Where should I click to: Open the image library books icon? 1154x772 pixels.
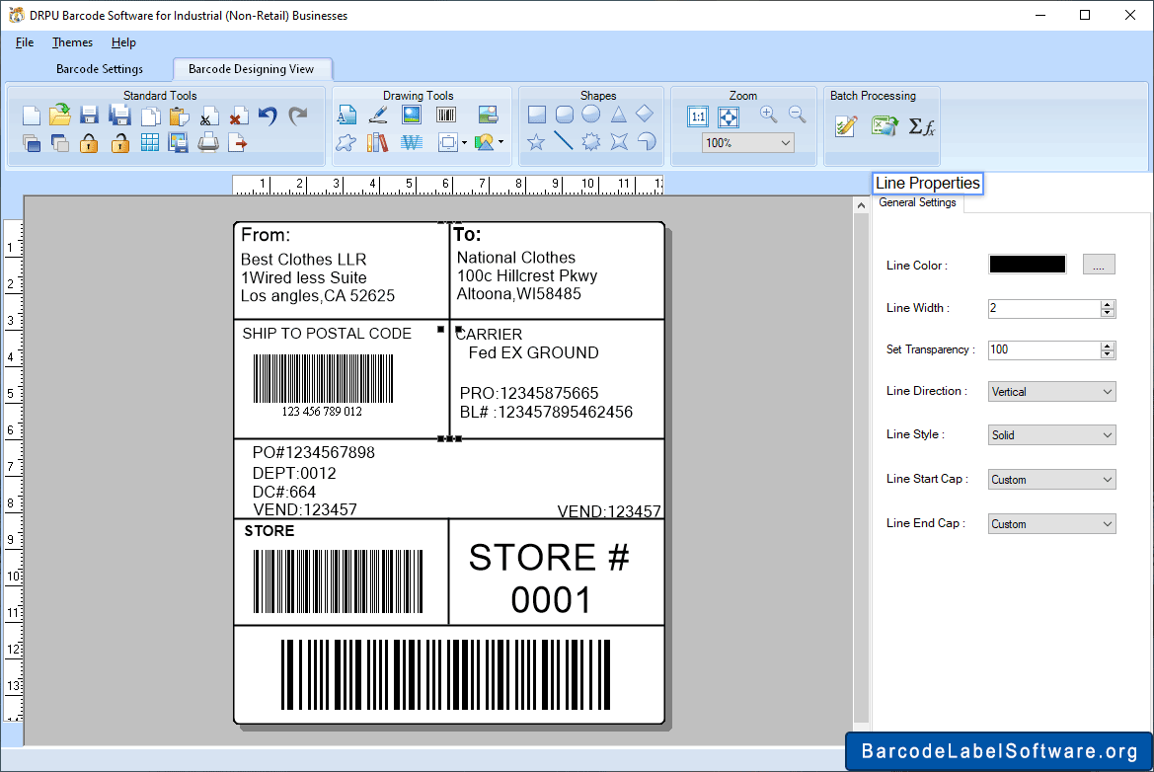(x=377, y=142)
